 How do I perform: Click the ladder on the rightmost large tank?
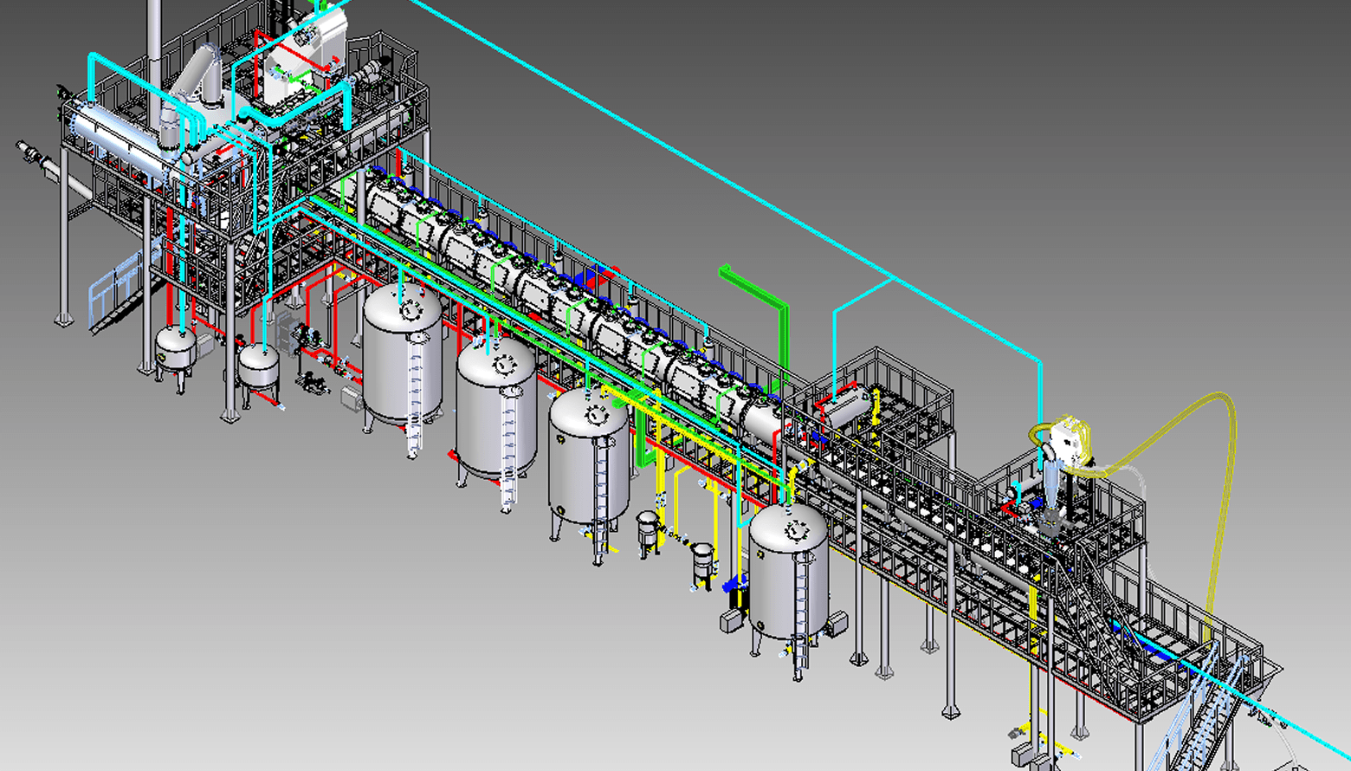pos(803,606)
